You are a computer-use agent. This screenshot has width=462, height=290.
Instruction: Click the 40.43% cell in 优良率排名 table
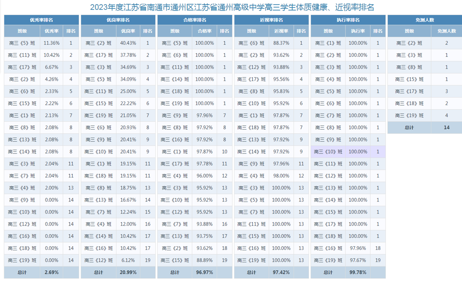click(x=128, y=43)
